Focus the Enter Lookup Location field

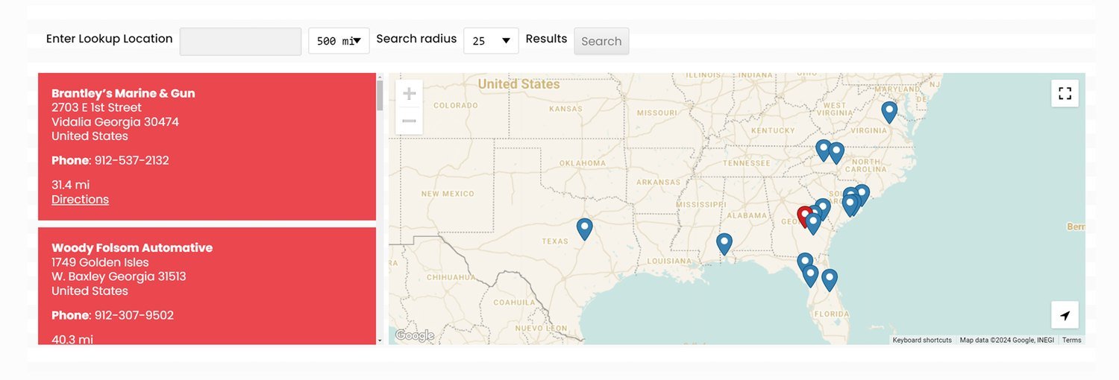click(x=240, y=41)
